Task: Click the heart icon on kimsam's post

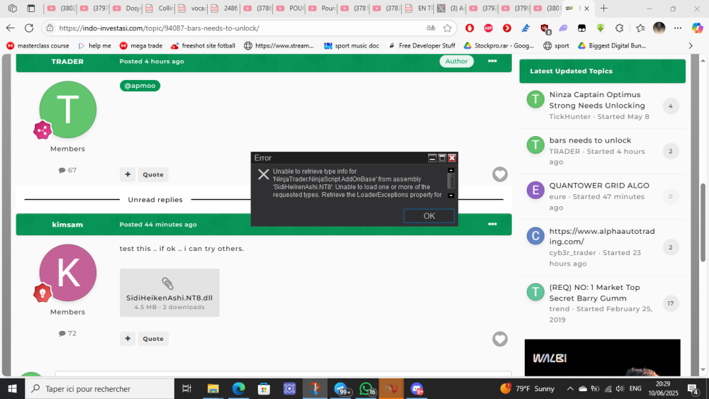Action: click(500, 339)
